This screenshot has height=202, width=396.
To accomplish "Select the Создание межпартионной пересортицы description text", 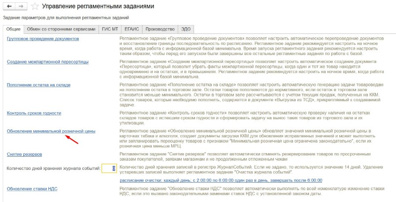I will (252, 69).
